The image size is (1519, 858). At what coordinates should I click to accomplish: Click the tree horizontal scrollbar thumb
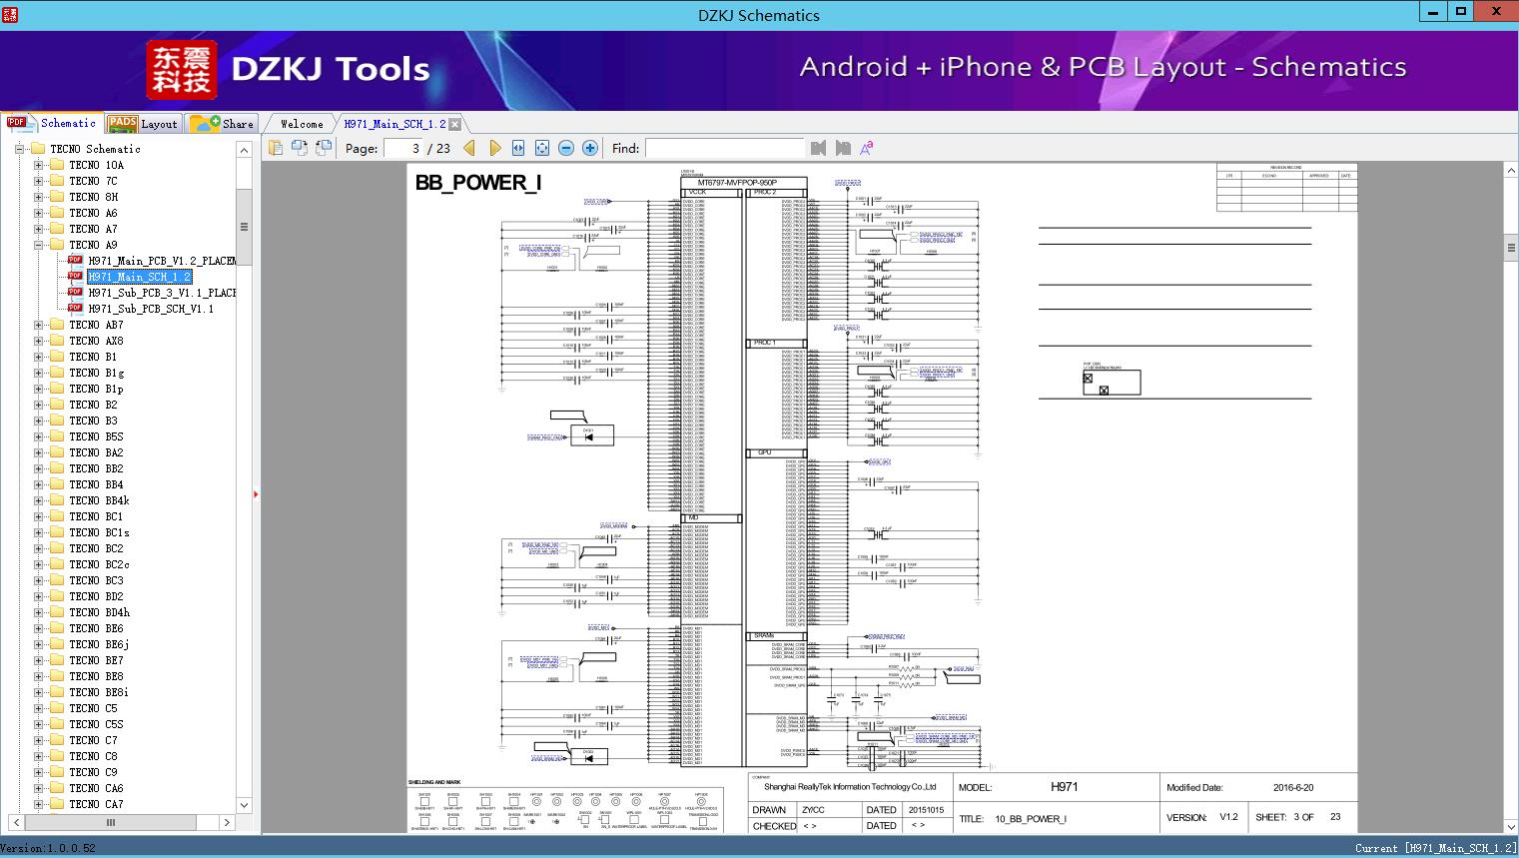[111, 823]
